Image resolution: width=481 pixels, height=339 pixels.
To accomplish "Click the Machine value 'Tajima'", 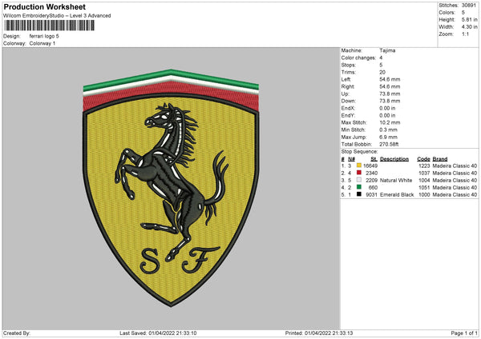I will pos(387,50).
